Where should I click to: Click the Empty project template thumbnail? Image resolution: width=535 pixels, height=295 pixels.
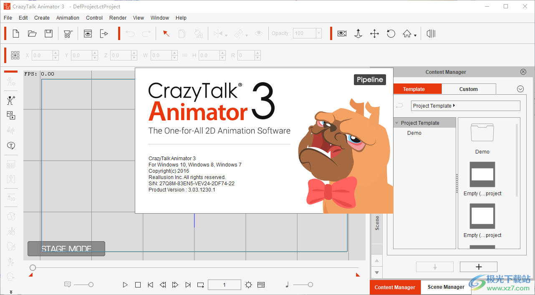(482, 175)
